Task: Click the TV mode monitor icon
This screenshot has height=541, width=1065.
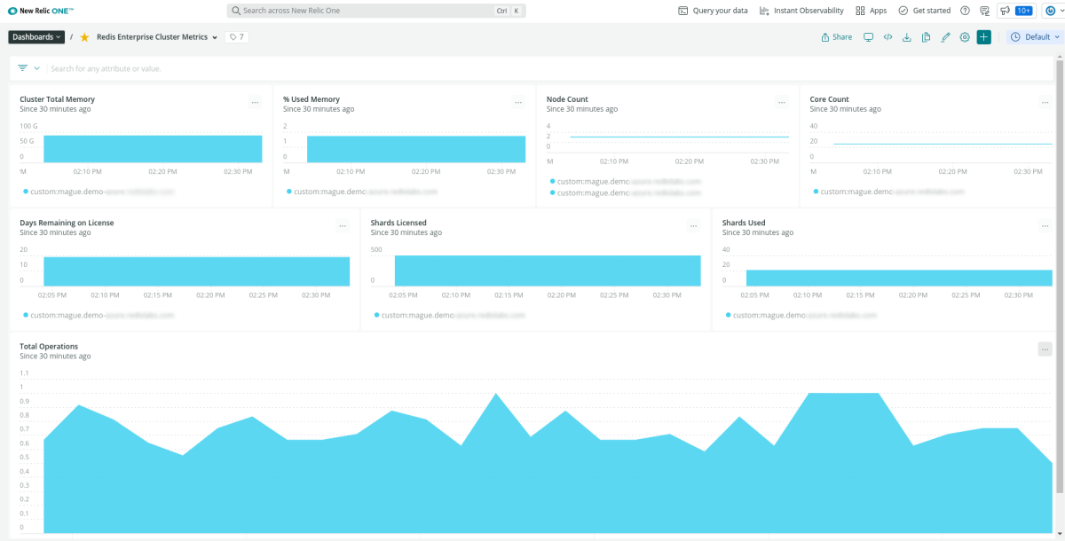Action: click(868, 37)
